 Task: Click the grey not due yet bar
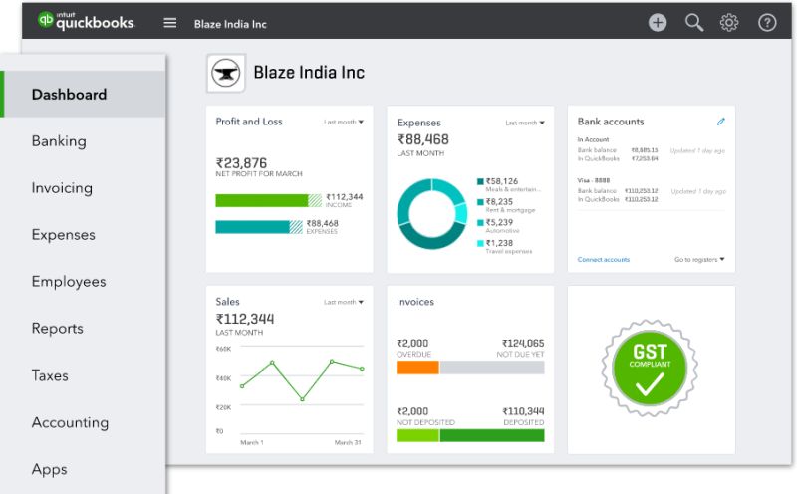(492, 368)
